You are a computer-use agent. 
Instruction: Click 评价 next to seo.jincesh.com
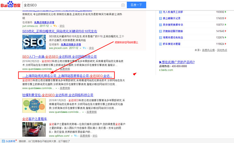(91, 48)
